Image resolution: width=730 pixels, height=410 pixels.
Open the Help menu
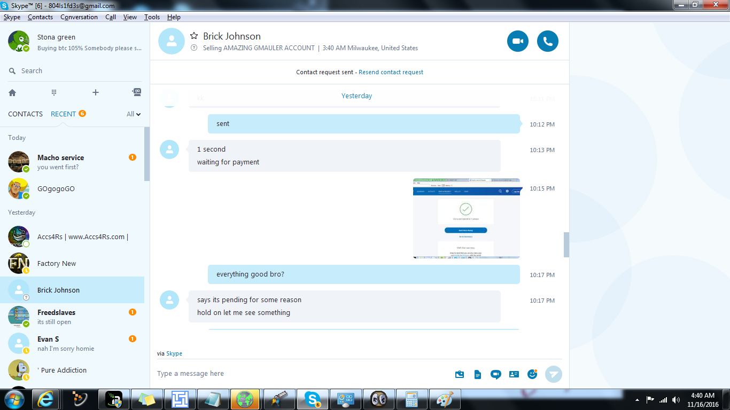click(x=174, y=17)
